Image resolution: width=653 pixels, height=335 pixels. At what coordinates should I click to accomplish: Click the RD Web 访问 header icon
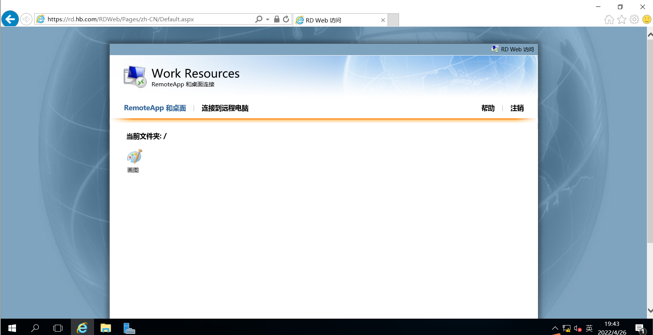pyautogui.click(x=495, y=49)
